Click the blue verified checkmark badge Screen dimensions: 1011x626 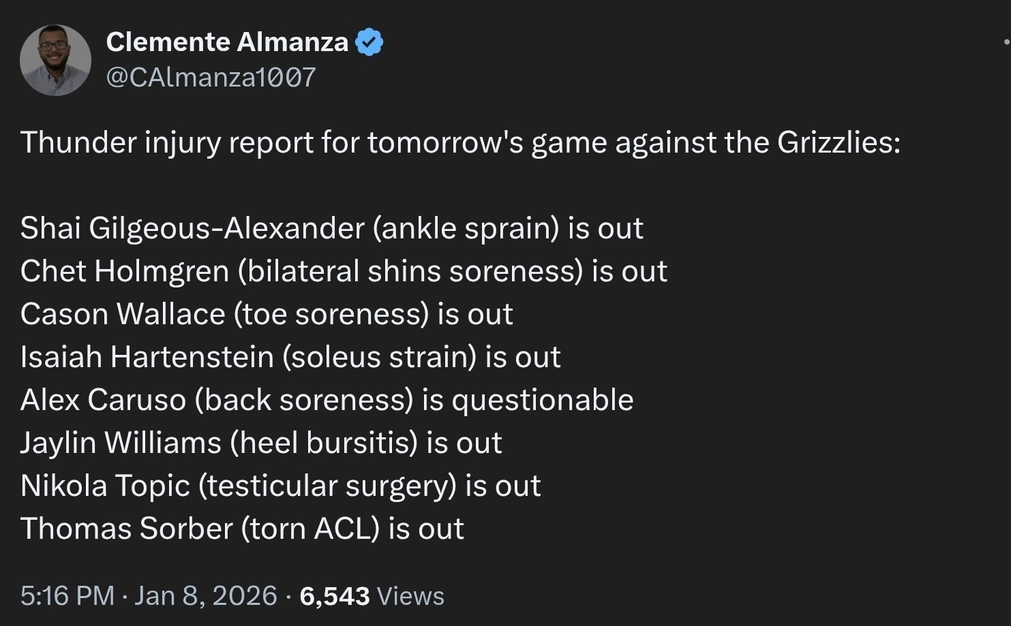click(369, 42)
